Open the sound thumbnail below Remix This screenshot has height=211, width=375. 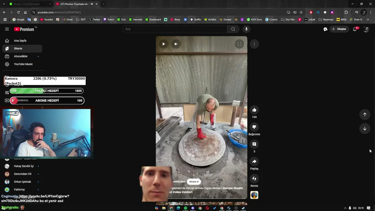coord(254,195)
